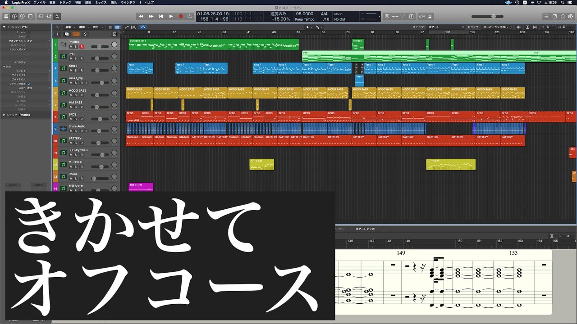577x324 pixels.
Task: Click the Snare Audio track waveform icon
Action: coord(63,129)
